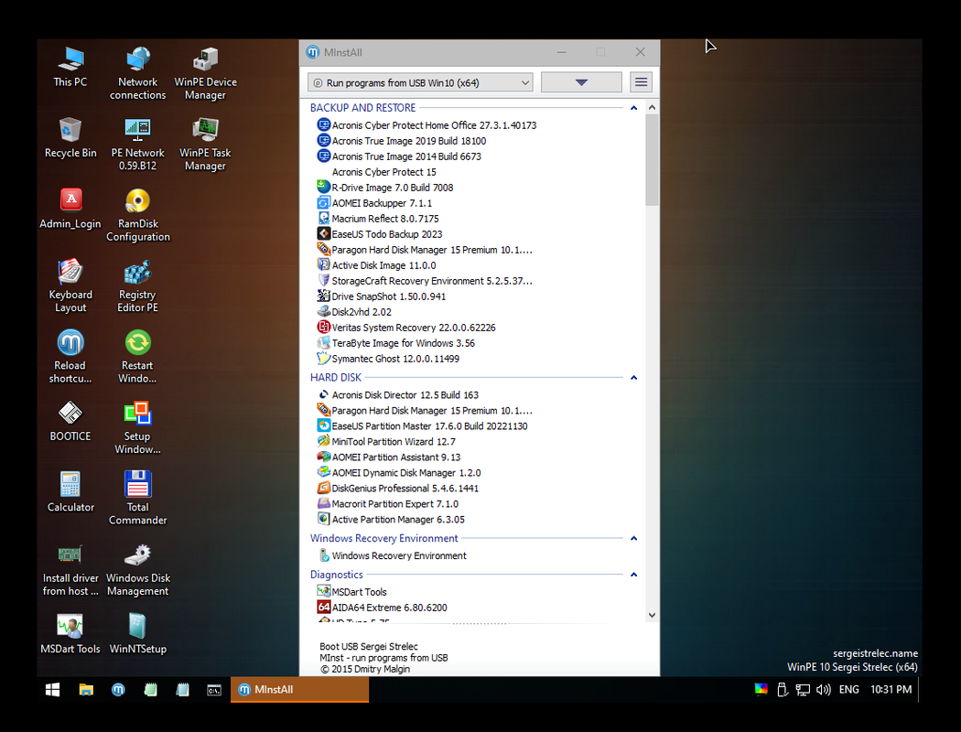Open File Explorer from taskbar
Image resolution: width=961 pixels, height=732 pixels.
click(86, 690)
